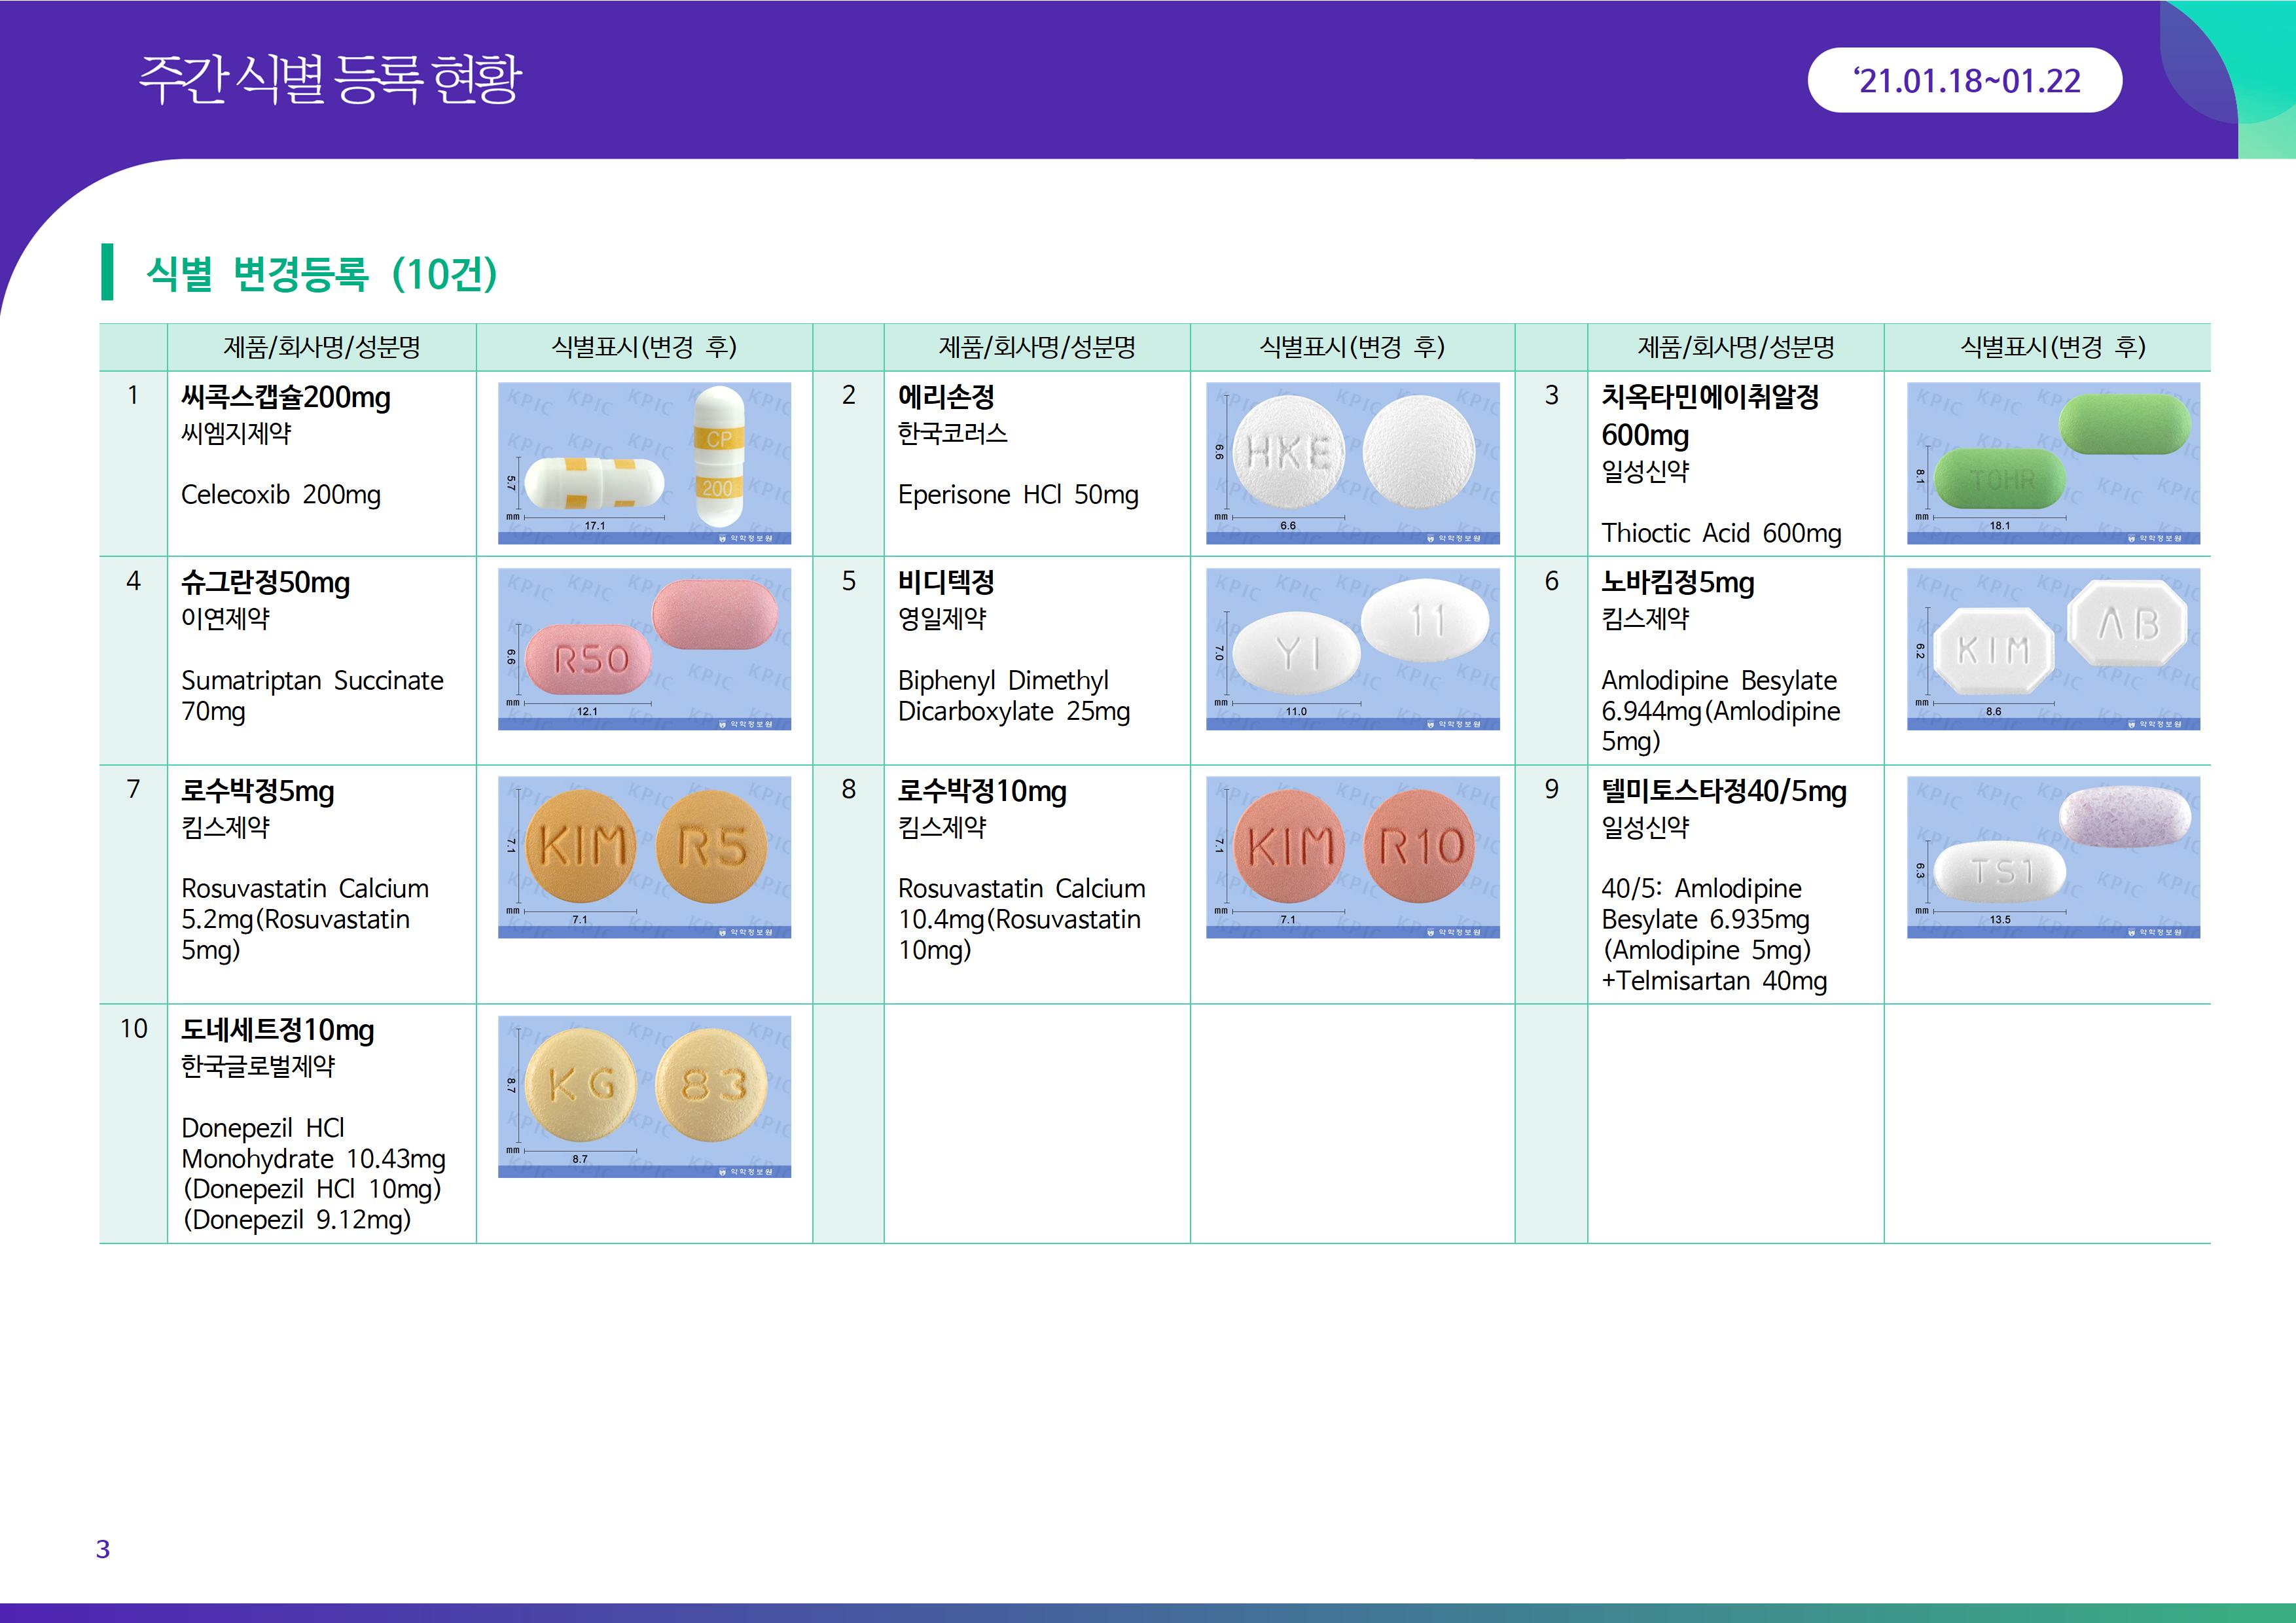
Task: Click the last 식별표시(변경 후) column header
Action: coord(2052,347)
